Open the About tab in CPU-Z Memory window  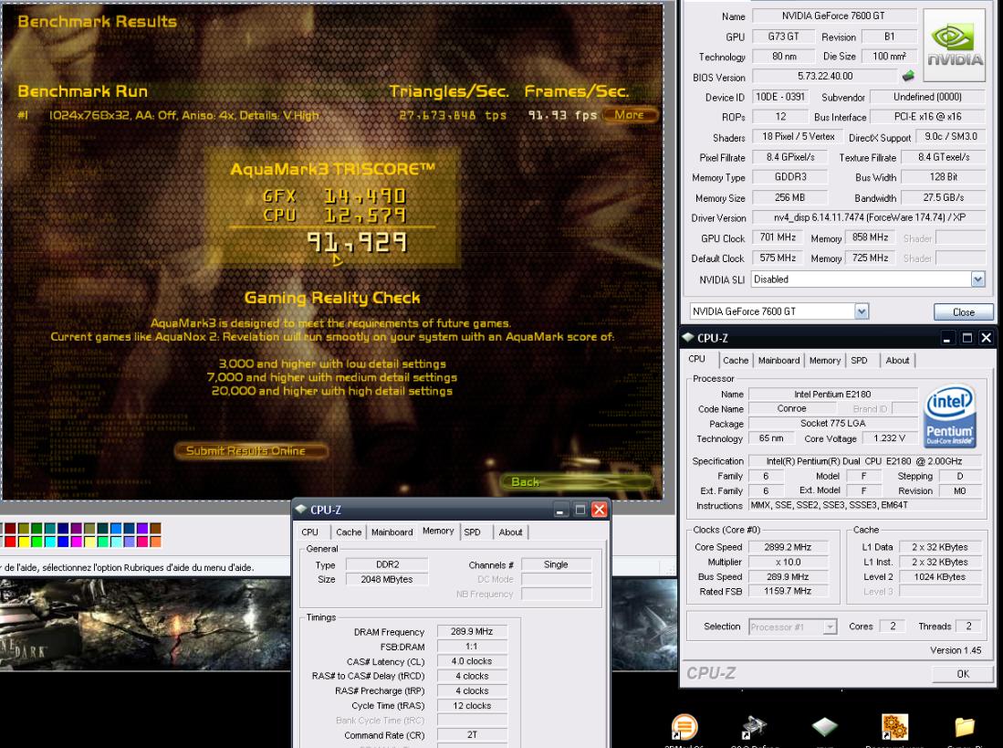[x=510, y=532]
